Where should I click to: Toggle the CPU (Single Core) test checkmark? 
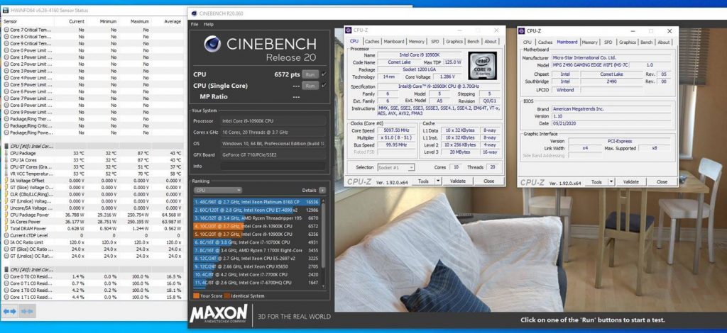coord(324,86)
